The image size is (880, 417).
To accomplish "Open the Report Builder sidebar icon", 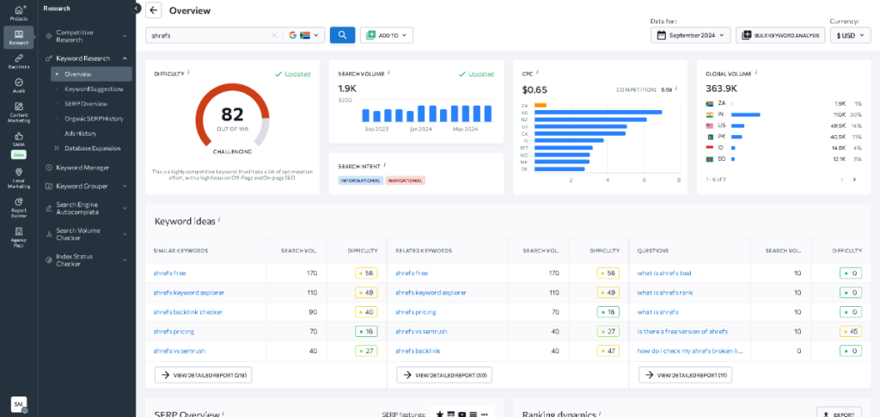I will pos(19,206).
